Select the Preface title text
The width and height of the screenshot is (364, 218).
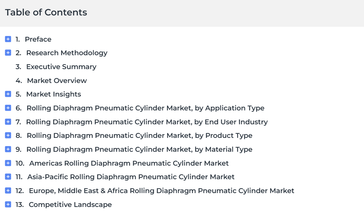coord(38,39)
